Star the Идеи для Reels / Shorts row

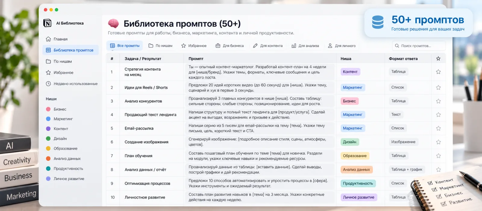438,88
